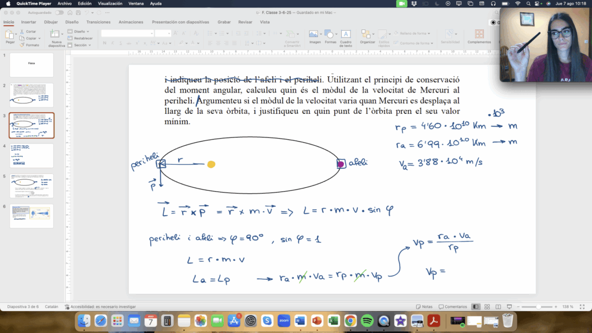Click the Nueva diapositiva icon

pos(55,34)
